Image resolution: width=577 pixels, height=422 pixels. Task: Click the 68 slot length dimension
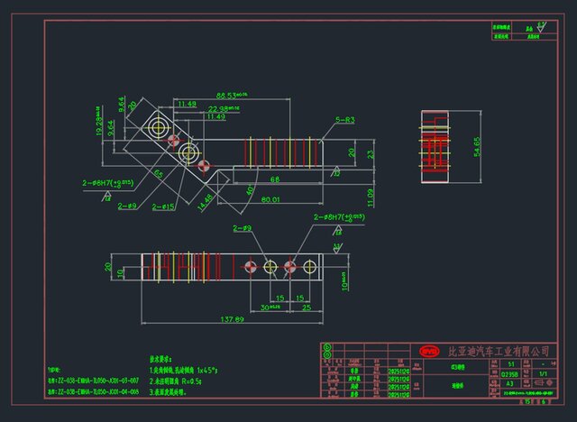275,179
